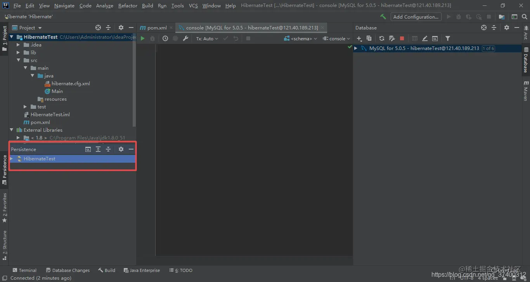Click inside the SQL console editor area

254,149
